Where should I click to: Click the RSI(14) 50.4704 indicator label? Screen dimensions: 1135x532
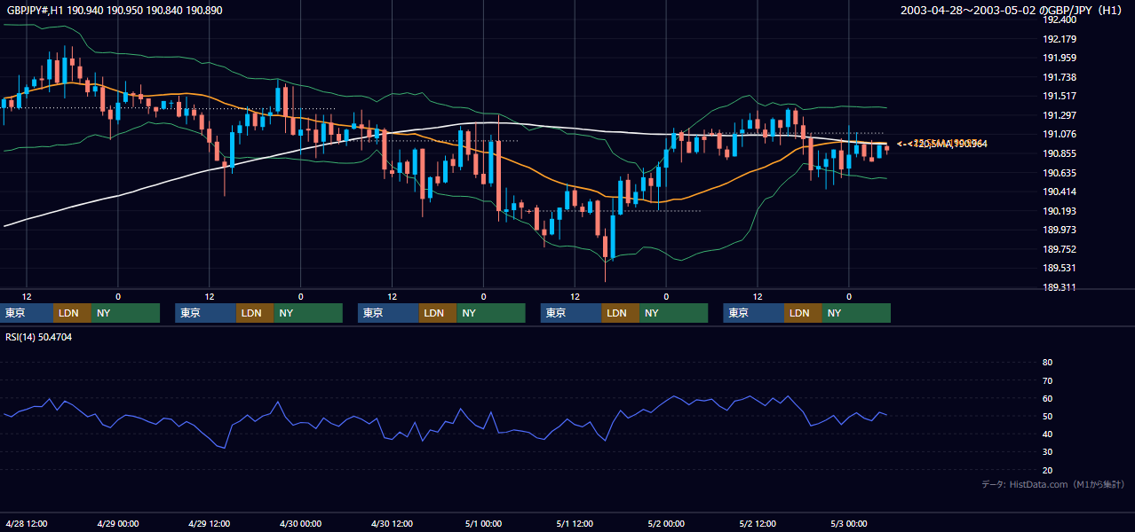pos(39,337)
